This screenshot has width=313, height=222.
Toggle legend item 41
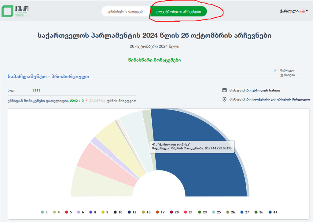(x=273, y=212)
